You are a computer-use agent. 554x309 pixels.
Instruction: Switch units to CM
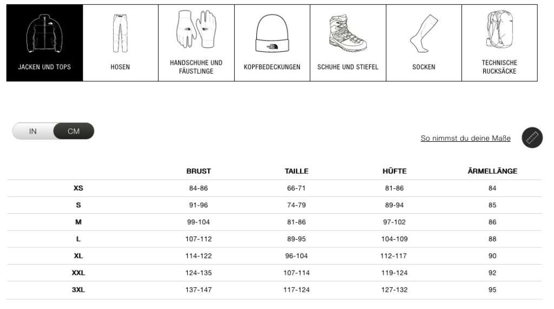tap(74, 131)
